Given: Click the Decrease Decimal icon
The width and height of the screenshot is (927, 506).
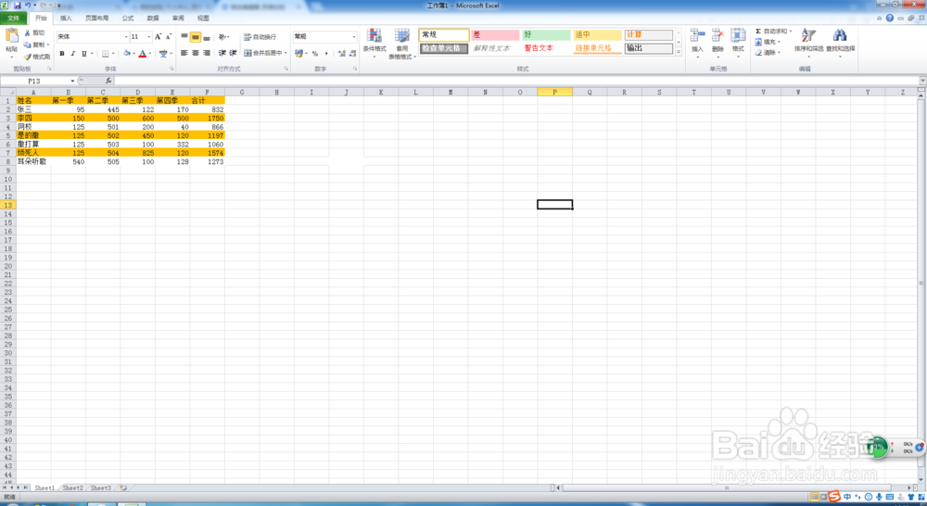Looking at the screenshot, I should tap(352, 53).
